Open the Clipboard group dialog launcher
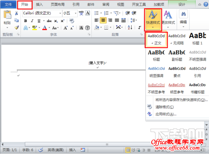Viewport: 209px width, 154px height. [x=18, y=34]
